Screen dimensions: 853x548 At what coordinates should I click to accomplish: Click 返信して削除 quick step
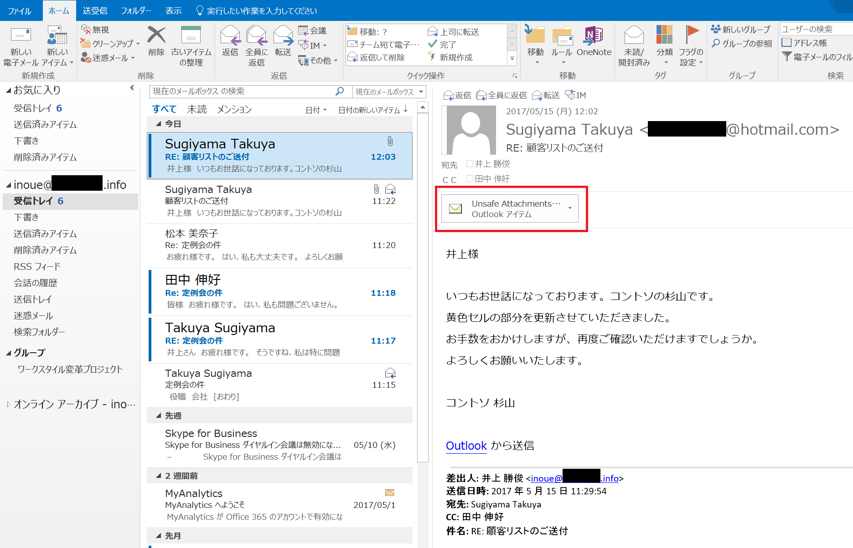pos(377,57)
